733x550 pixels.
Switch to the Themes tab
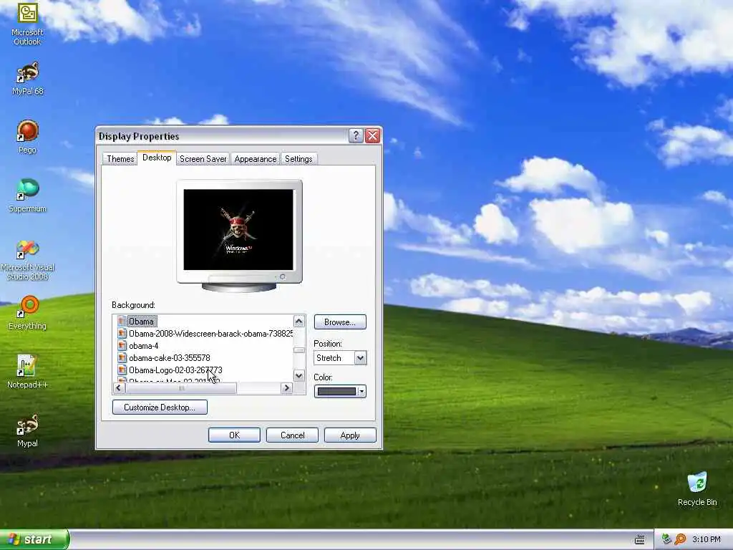pyautogui.click(x=120, y=158)
